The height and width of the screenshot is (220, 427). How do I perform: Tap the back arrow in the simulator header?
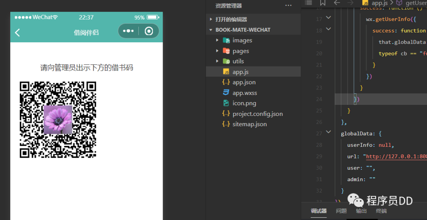tap(17, 32)
